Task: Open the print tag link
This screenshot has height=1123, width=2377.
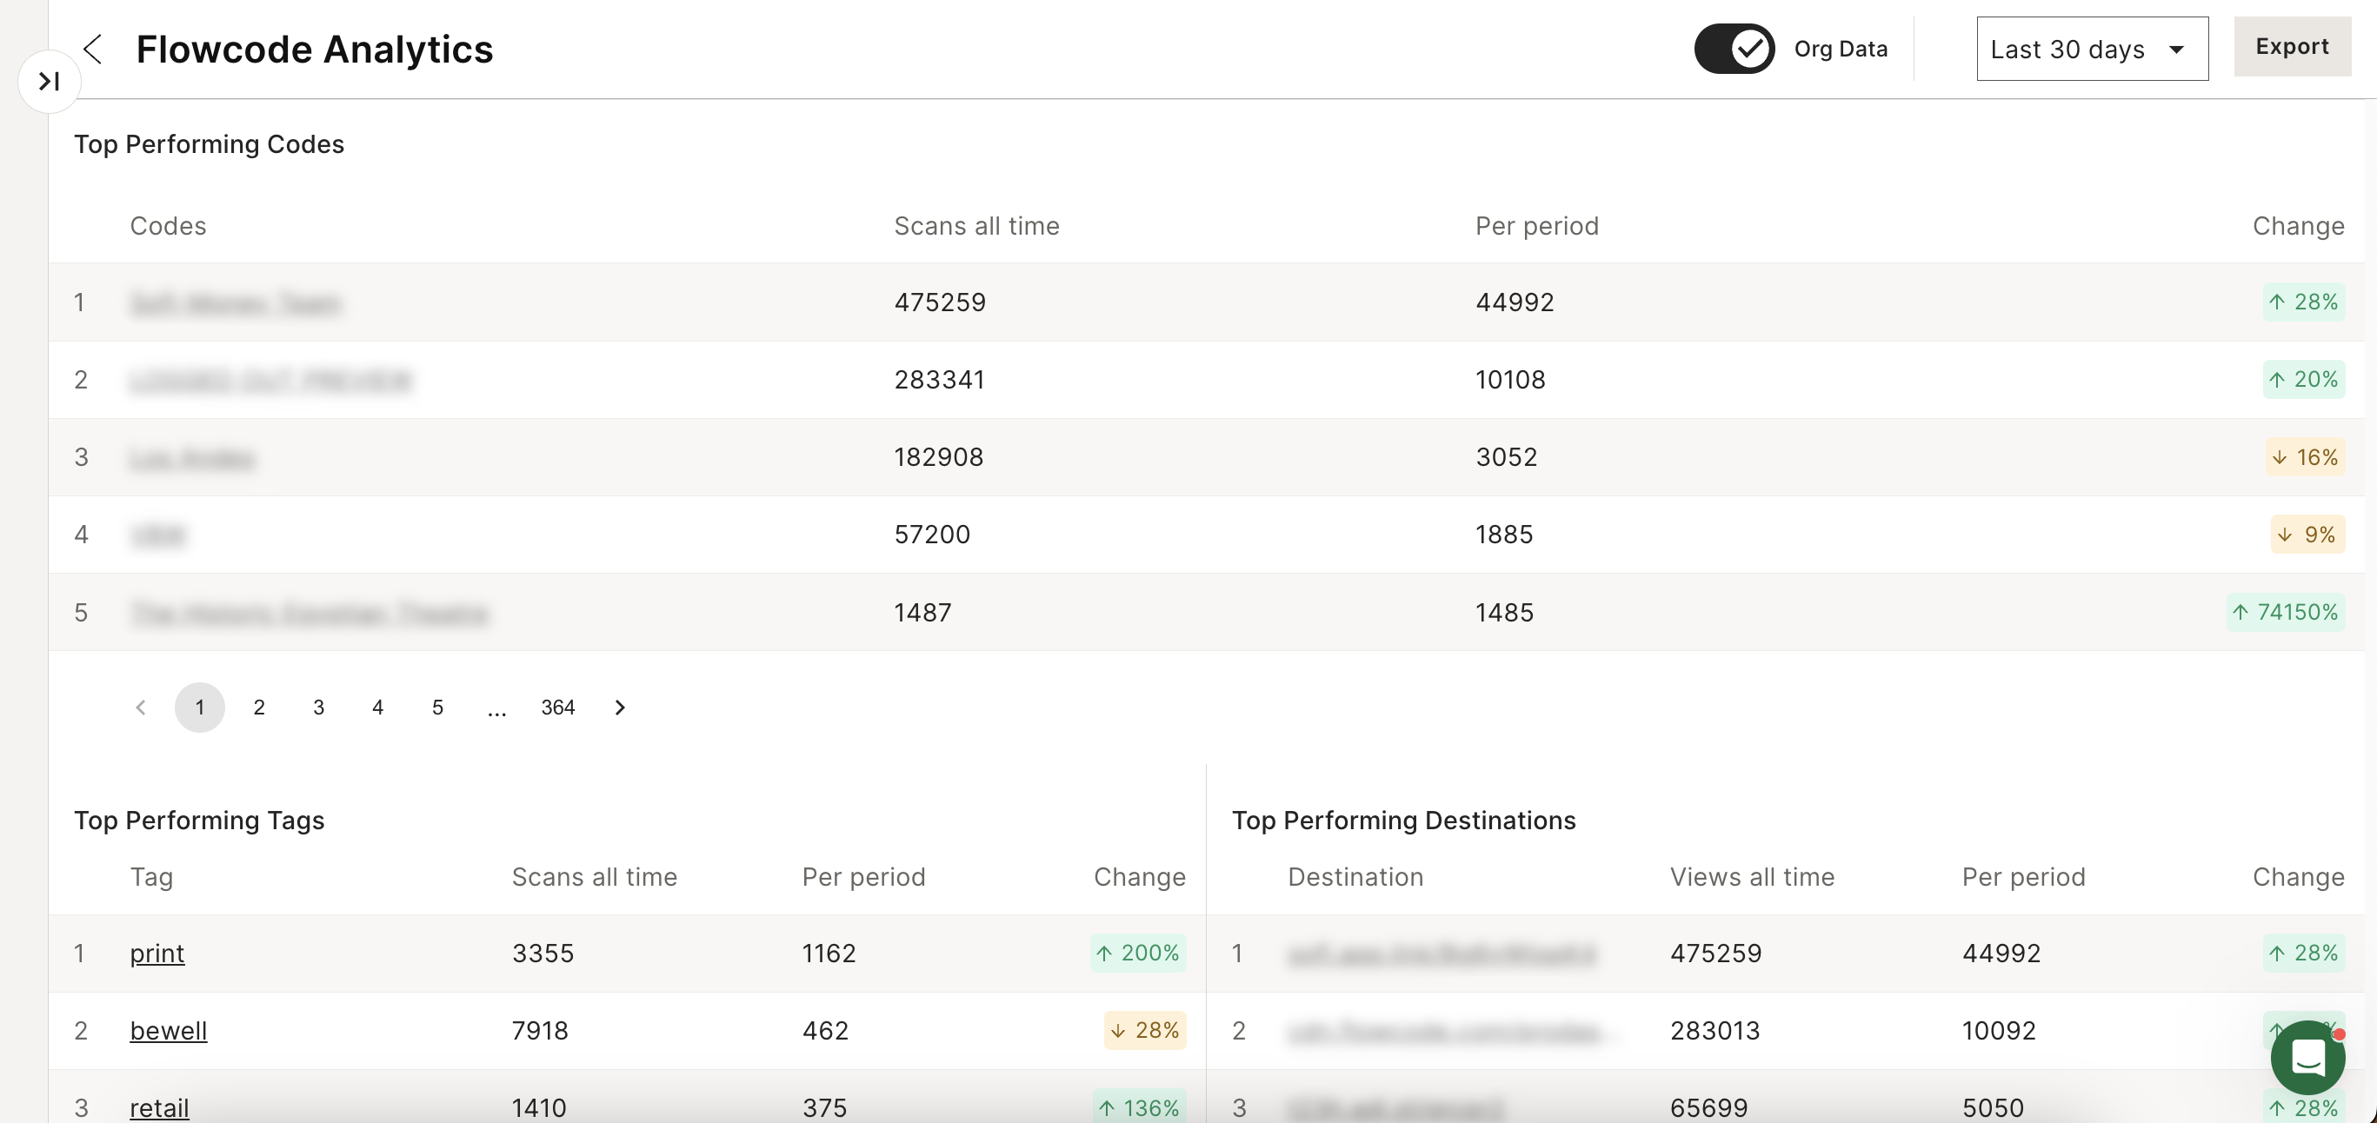Action: point(156,954)
